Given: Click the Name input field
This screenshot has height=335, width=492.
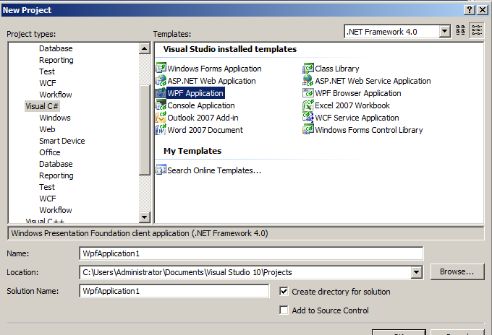Looking at the screenshot, I should tap(251, 253).
